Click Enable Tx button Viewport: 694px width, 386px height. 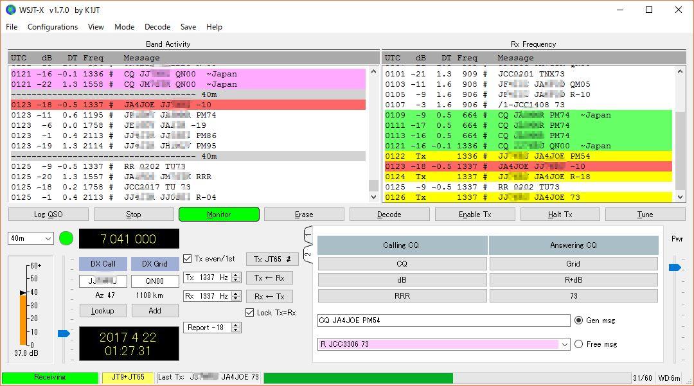pyautogui.click(x=475, y=215)
